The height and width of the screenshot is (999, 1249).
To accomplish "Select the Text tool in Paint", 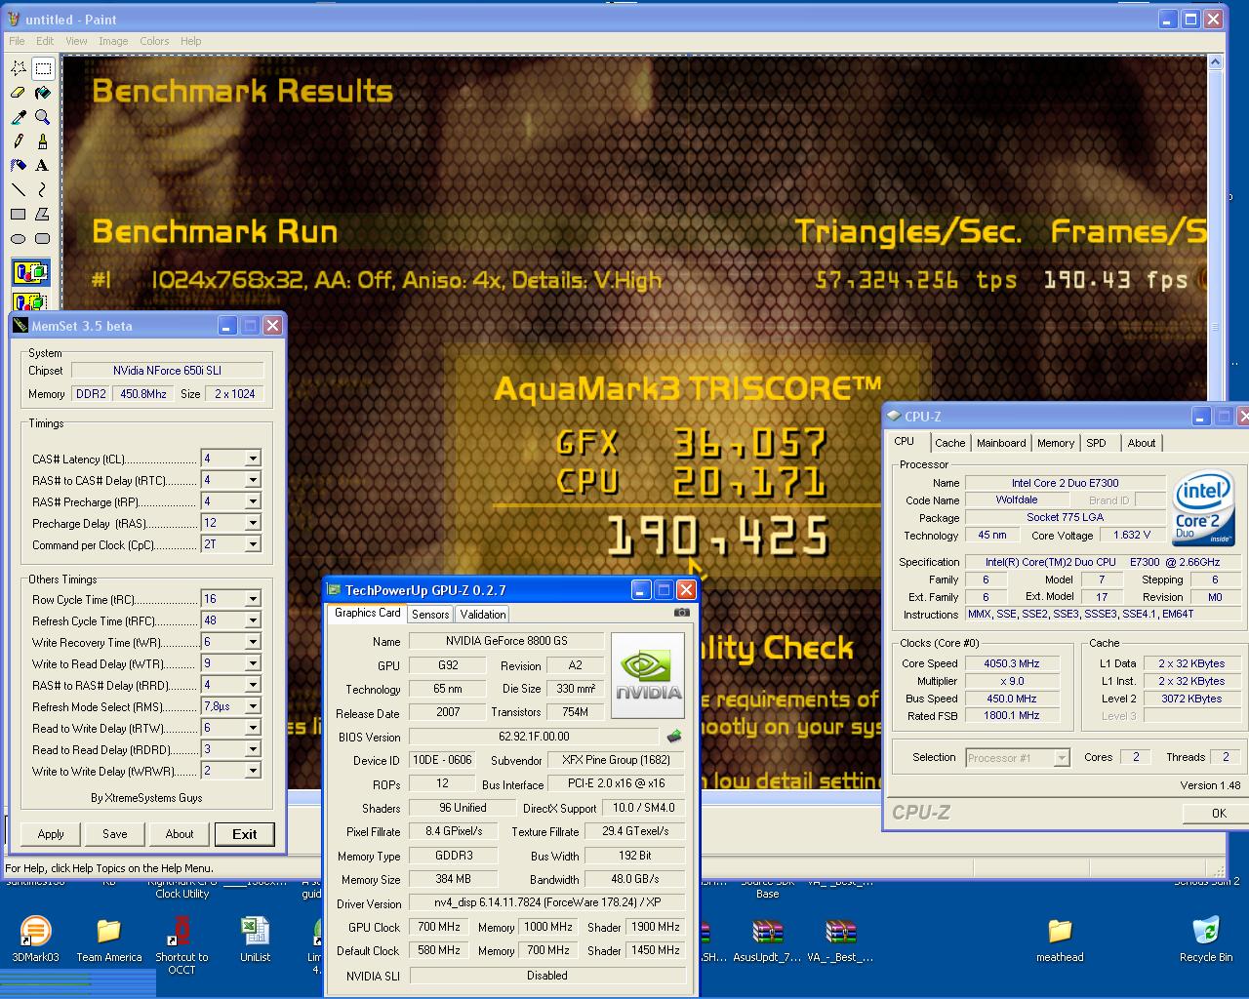I will pyautogui.click(x=43, y=166).
